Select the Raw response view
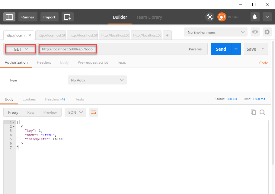Screen dimensions: 275x194 point(31,112)
